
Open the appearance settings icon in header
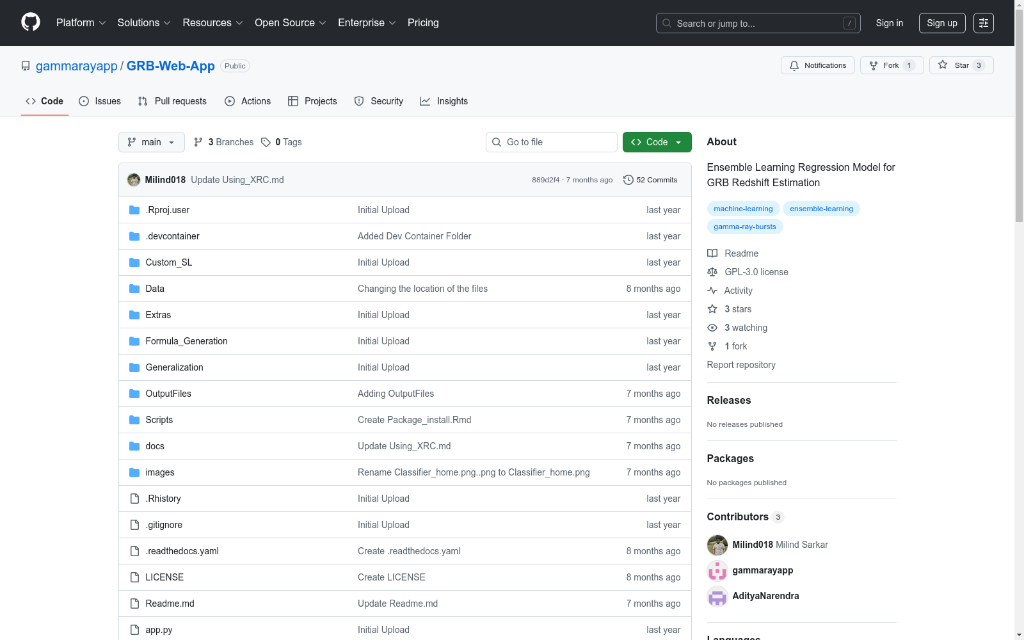click(x=984, y=23)
